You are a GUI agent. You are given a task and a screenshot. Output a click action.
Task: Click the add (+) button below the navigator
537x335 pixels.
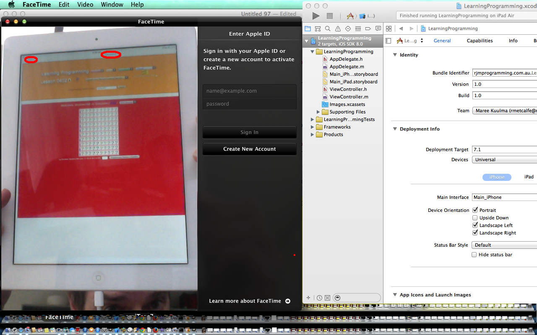point(308,298)
